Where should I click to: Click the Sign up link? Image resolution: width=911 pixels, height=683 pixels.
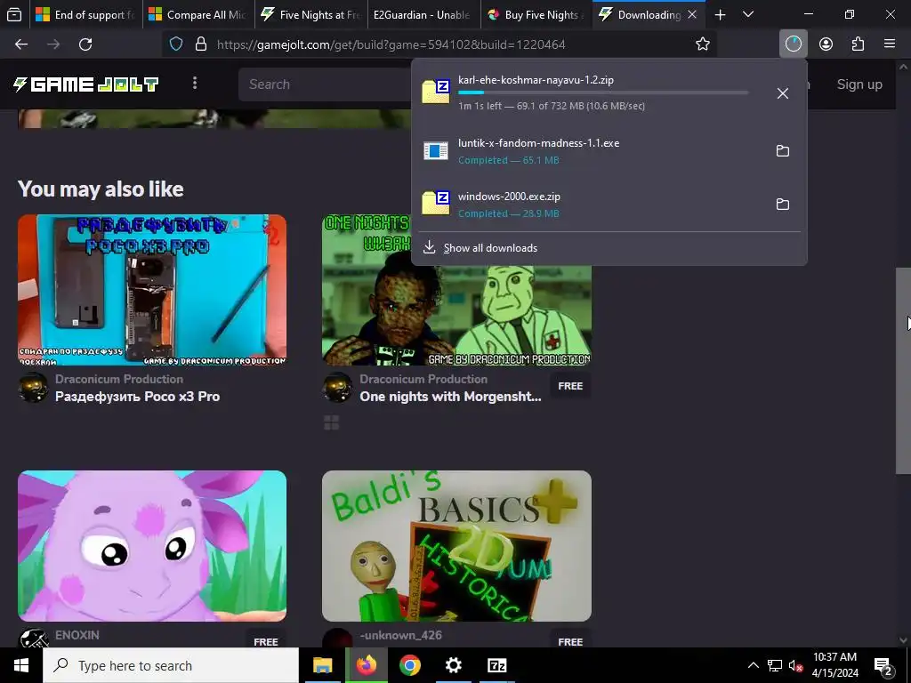(x=859, y=84)
